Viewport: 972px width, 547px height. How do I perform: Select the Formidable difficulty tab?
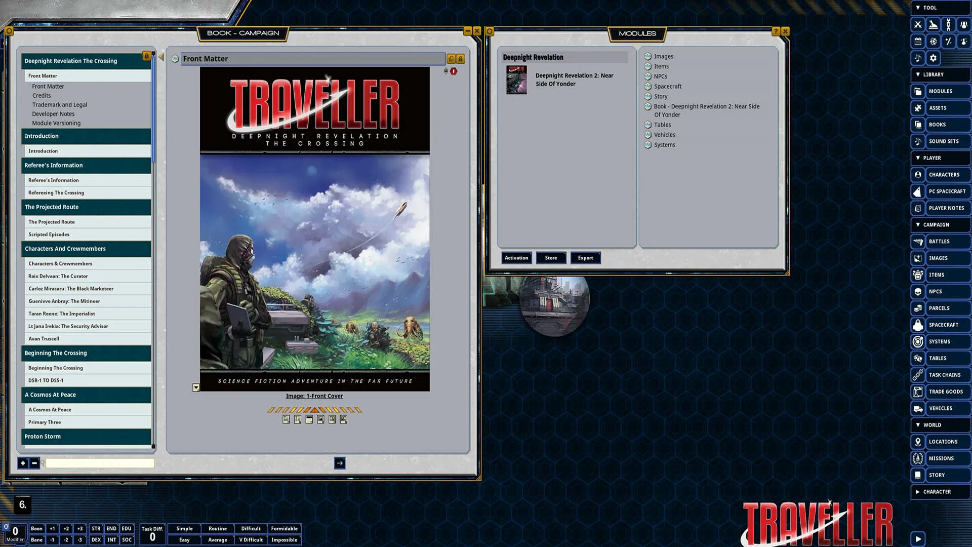[285, 528]
